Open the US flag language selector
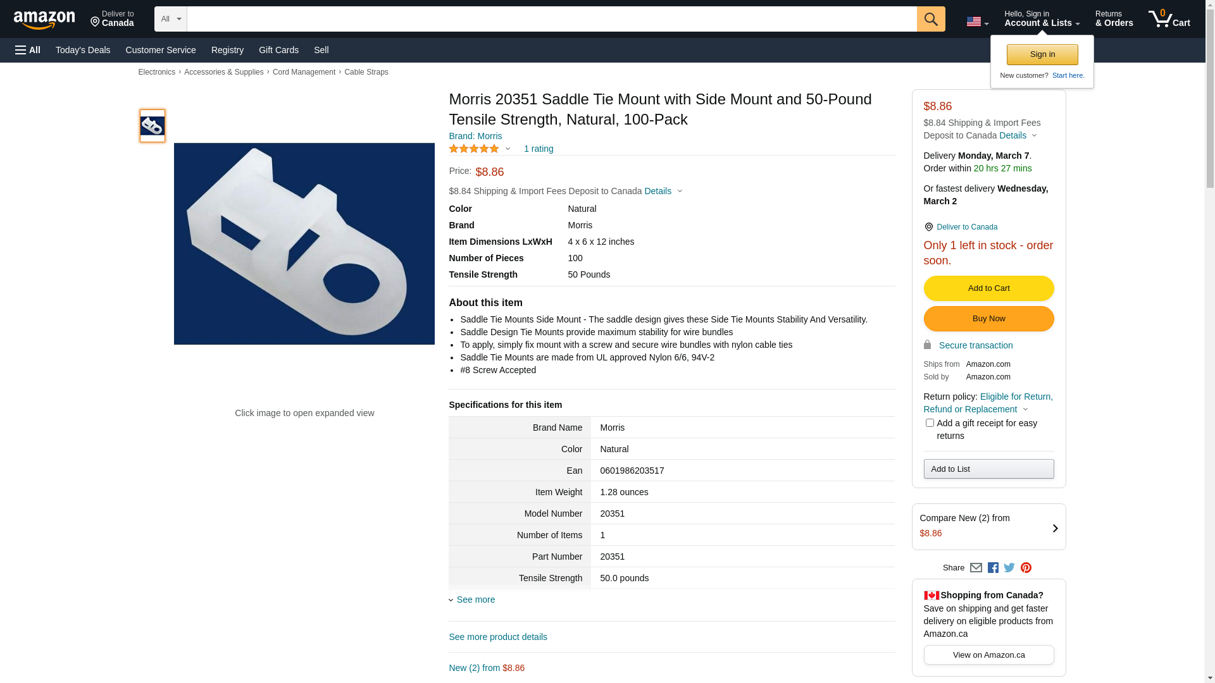Screen dimensions: 1215x683 tap(977, 22)
